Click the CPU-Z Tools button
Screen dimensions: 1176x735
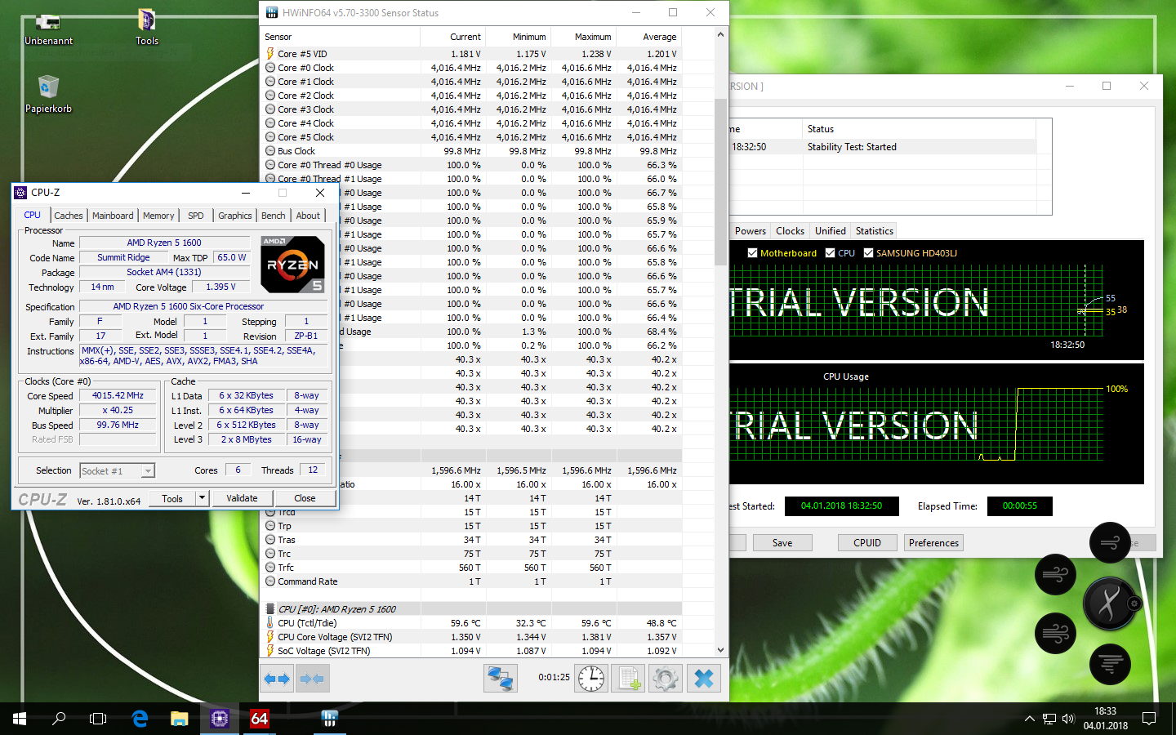coord(172,498)
